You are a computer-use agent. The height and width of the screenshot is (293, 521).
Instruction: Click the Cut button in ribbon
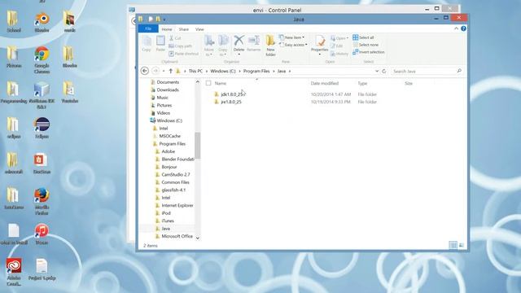click(x=175, y=38)
